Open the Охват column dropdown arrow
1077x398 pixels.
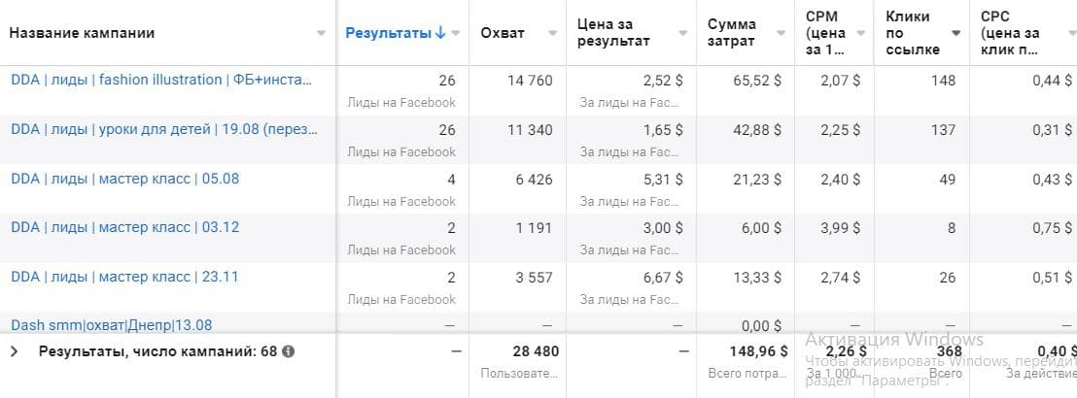553,33
